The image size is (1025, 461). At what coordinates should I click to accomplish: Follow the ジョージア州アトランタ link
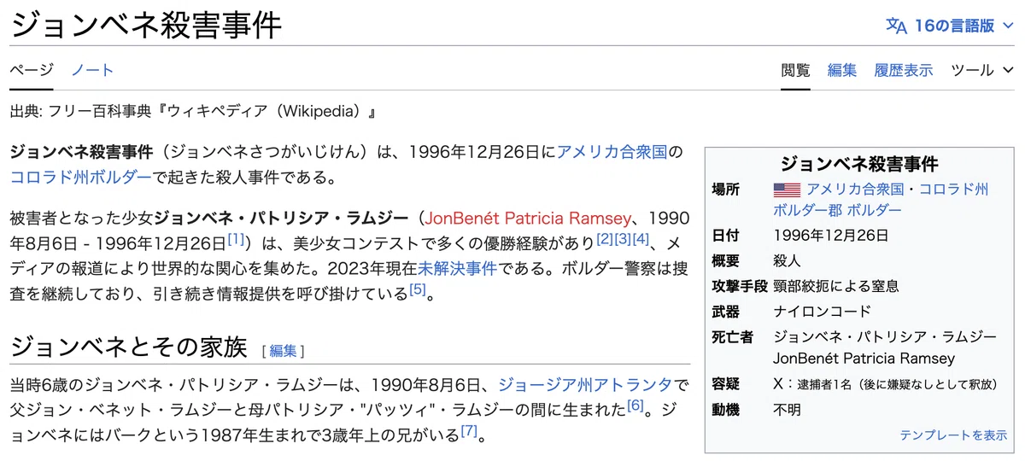[x=586, y=382]
